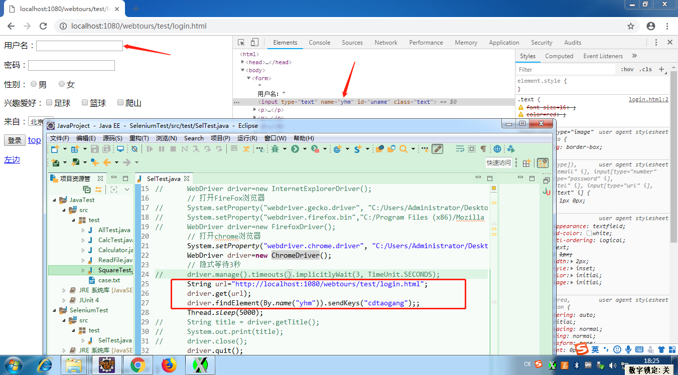This screenshot has width=678, height=375.
Task: Collapse the form element in DevTools DOM
Action: (248, 78)
